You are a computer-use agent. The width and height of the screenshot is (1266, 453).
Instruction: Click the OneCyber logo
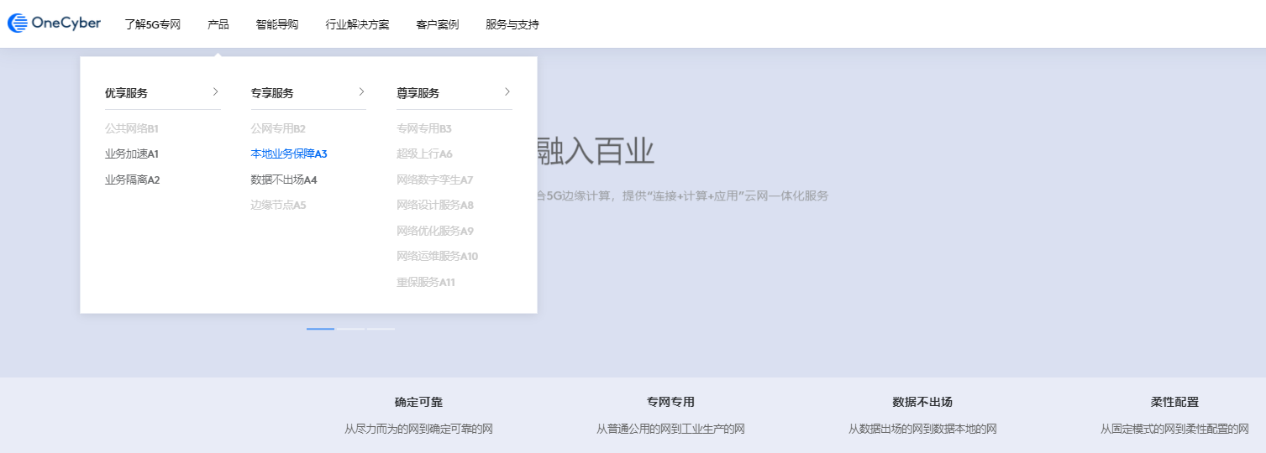[55, 23]
